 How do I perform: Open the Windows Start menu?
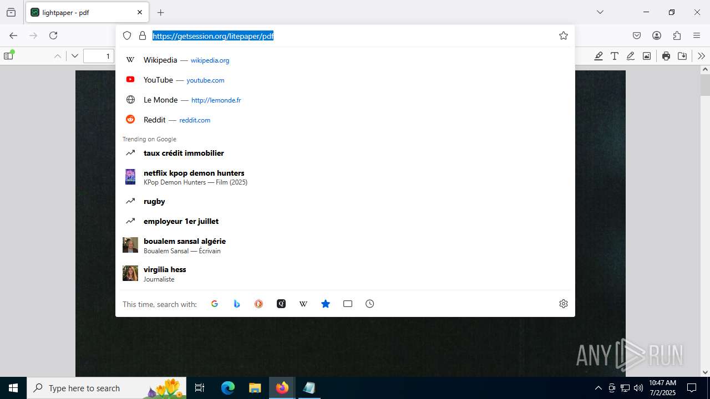[13, 388]
